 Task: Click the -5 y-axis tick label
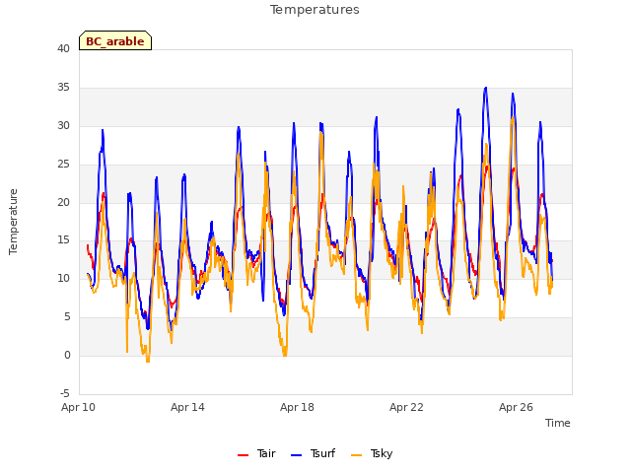coord(65,394)
